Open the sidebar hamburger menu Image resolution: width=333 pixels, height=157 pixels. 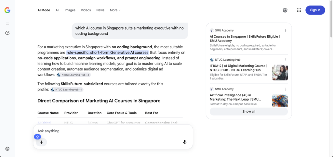point(7,24)
